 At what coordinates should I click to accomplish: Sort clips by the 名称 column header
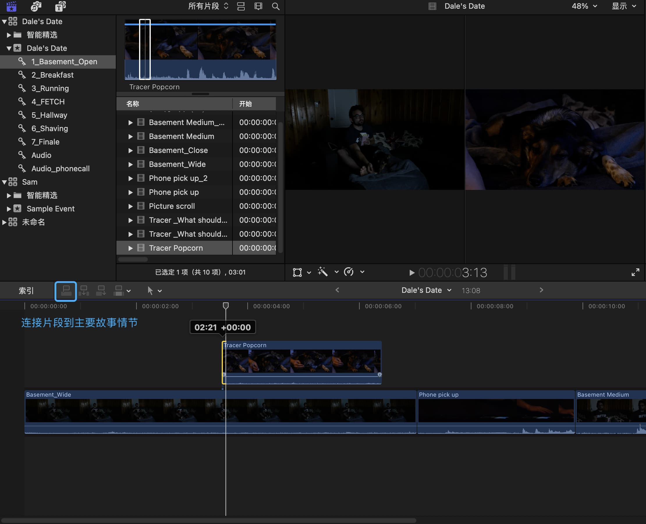(x=174, y=104)
